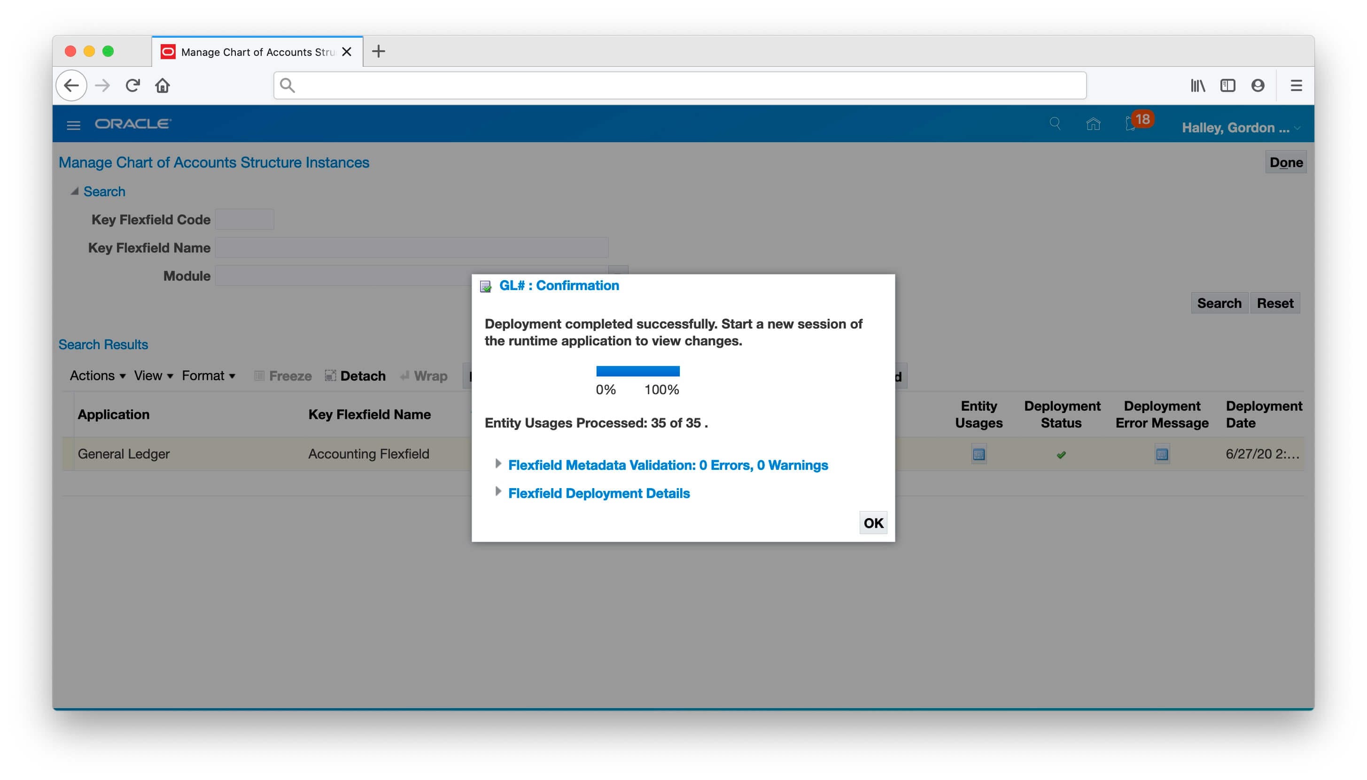Expand Flexfield Deployment Details
1367x780 pixels.
coord(498,491)
